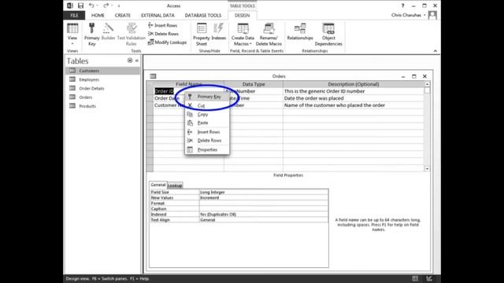Click Modify Lookups in the ribbon
The height and width of the screenshot is (283, 504).
point(167,42)
